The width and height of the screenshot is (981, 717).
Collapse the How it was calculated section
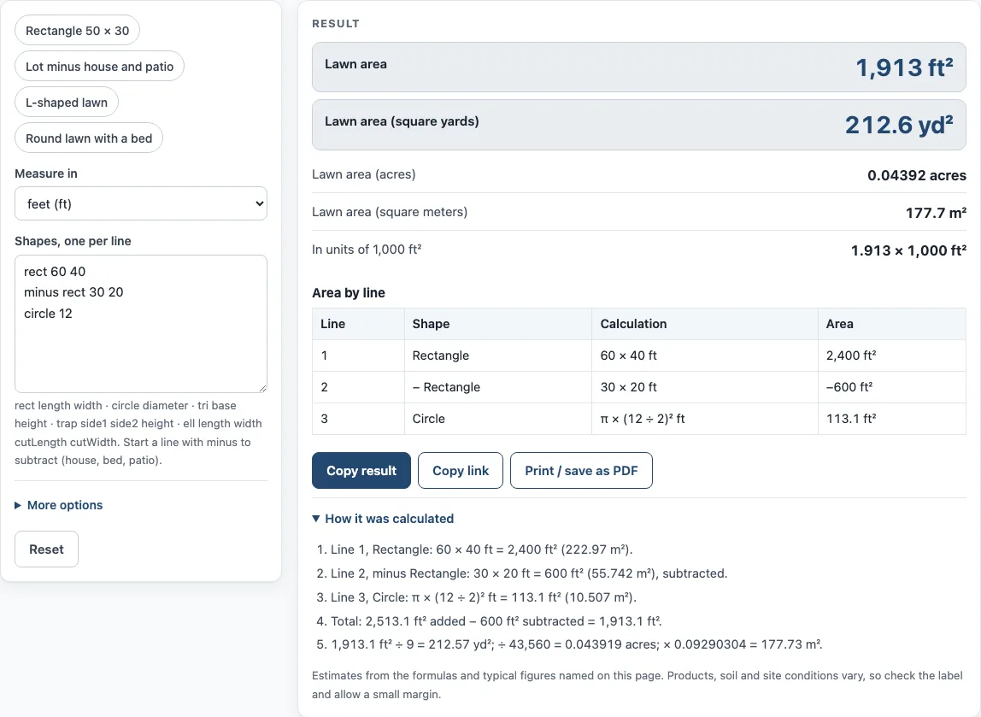[x=383, y=519]
